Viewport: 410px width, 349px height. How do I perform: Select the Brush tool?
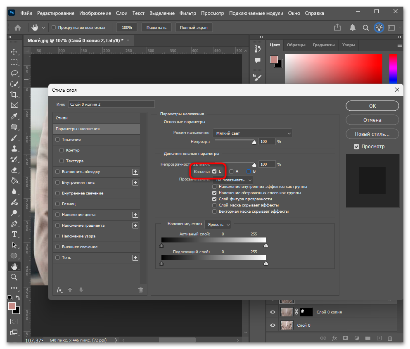point(14,138)
